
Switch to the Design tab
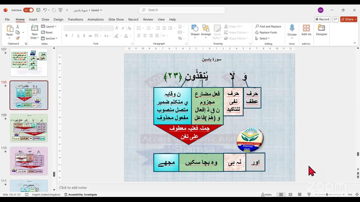click(x=58, y=19)
